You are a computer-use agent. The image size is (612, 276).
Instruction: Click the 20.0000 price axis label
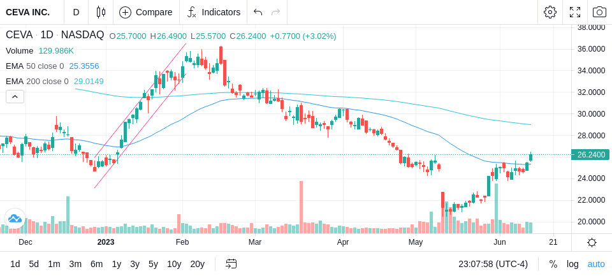tap(592, 222)
